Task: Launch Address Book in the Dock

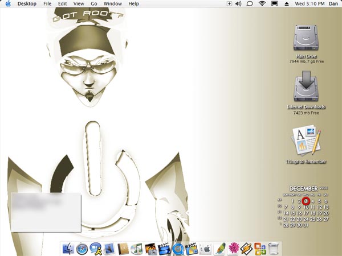Action: pyautogui.click(x=123, y=249)
